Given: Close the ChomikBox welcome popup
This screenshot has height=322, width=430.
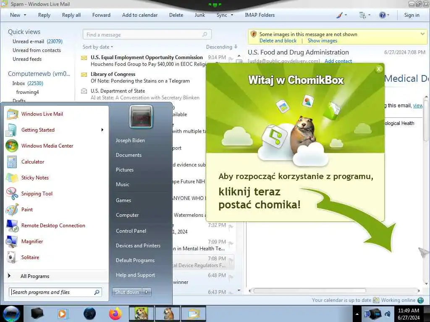Looking at the screenshot, I should point(379,69).
